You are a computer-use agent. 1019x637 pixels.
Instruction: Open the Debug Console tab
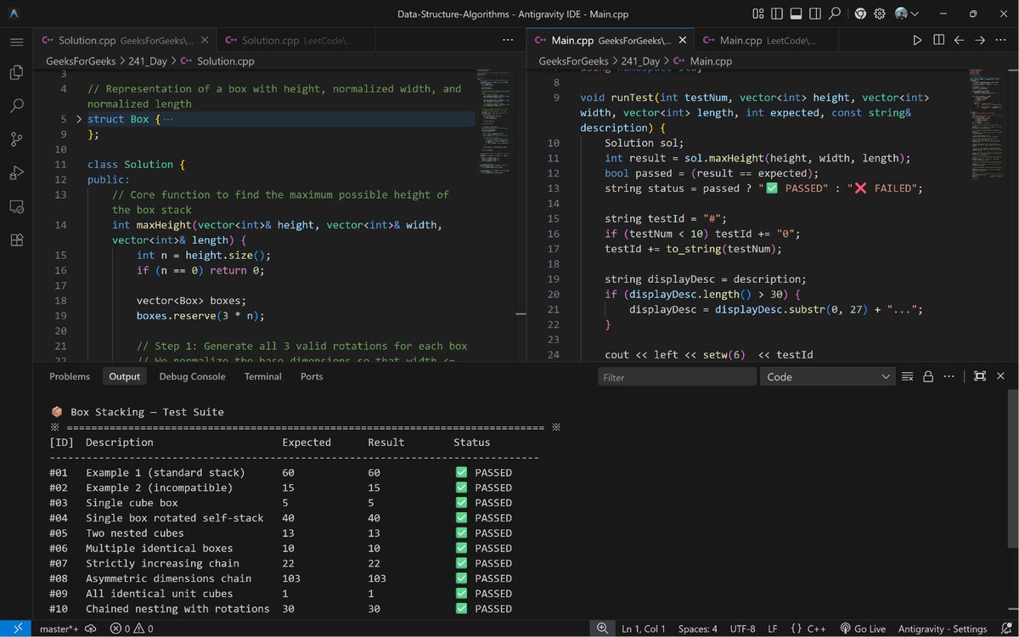pyautogui.click(x=192, y=376)
